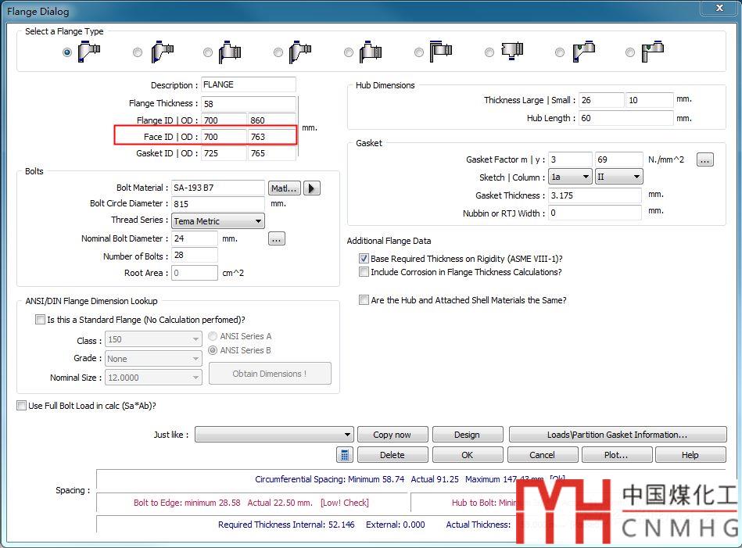Screen dimensions: 742x548
Task: Click the eighth flange type sketch icon
Action: 583,52
